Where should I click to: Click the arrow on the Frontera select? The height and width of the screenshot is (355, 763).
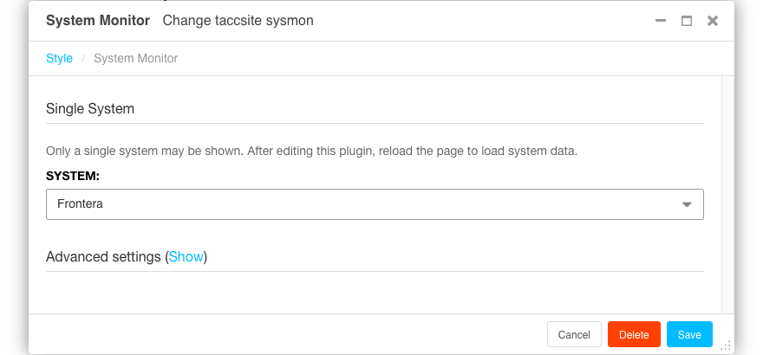pos(687,204)
